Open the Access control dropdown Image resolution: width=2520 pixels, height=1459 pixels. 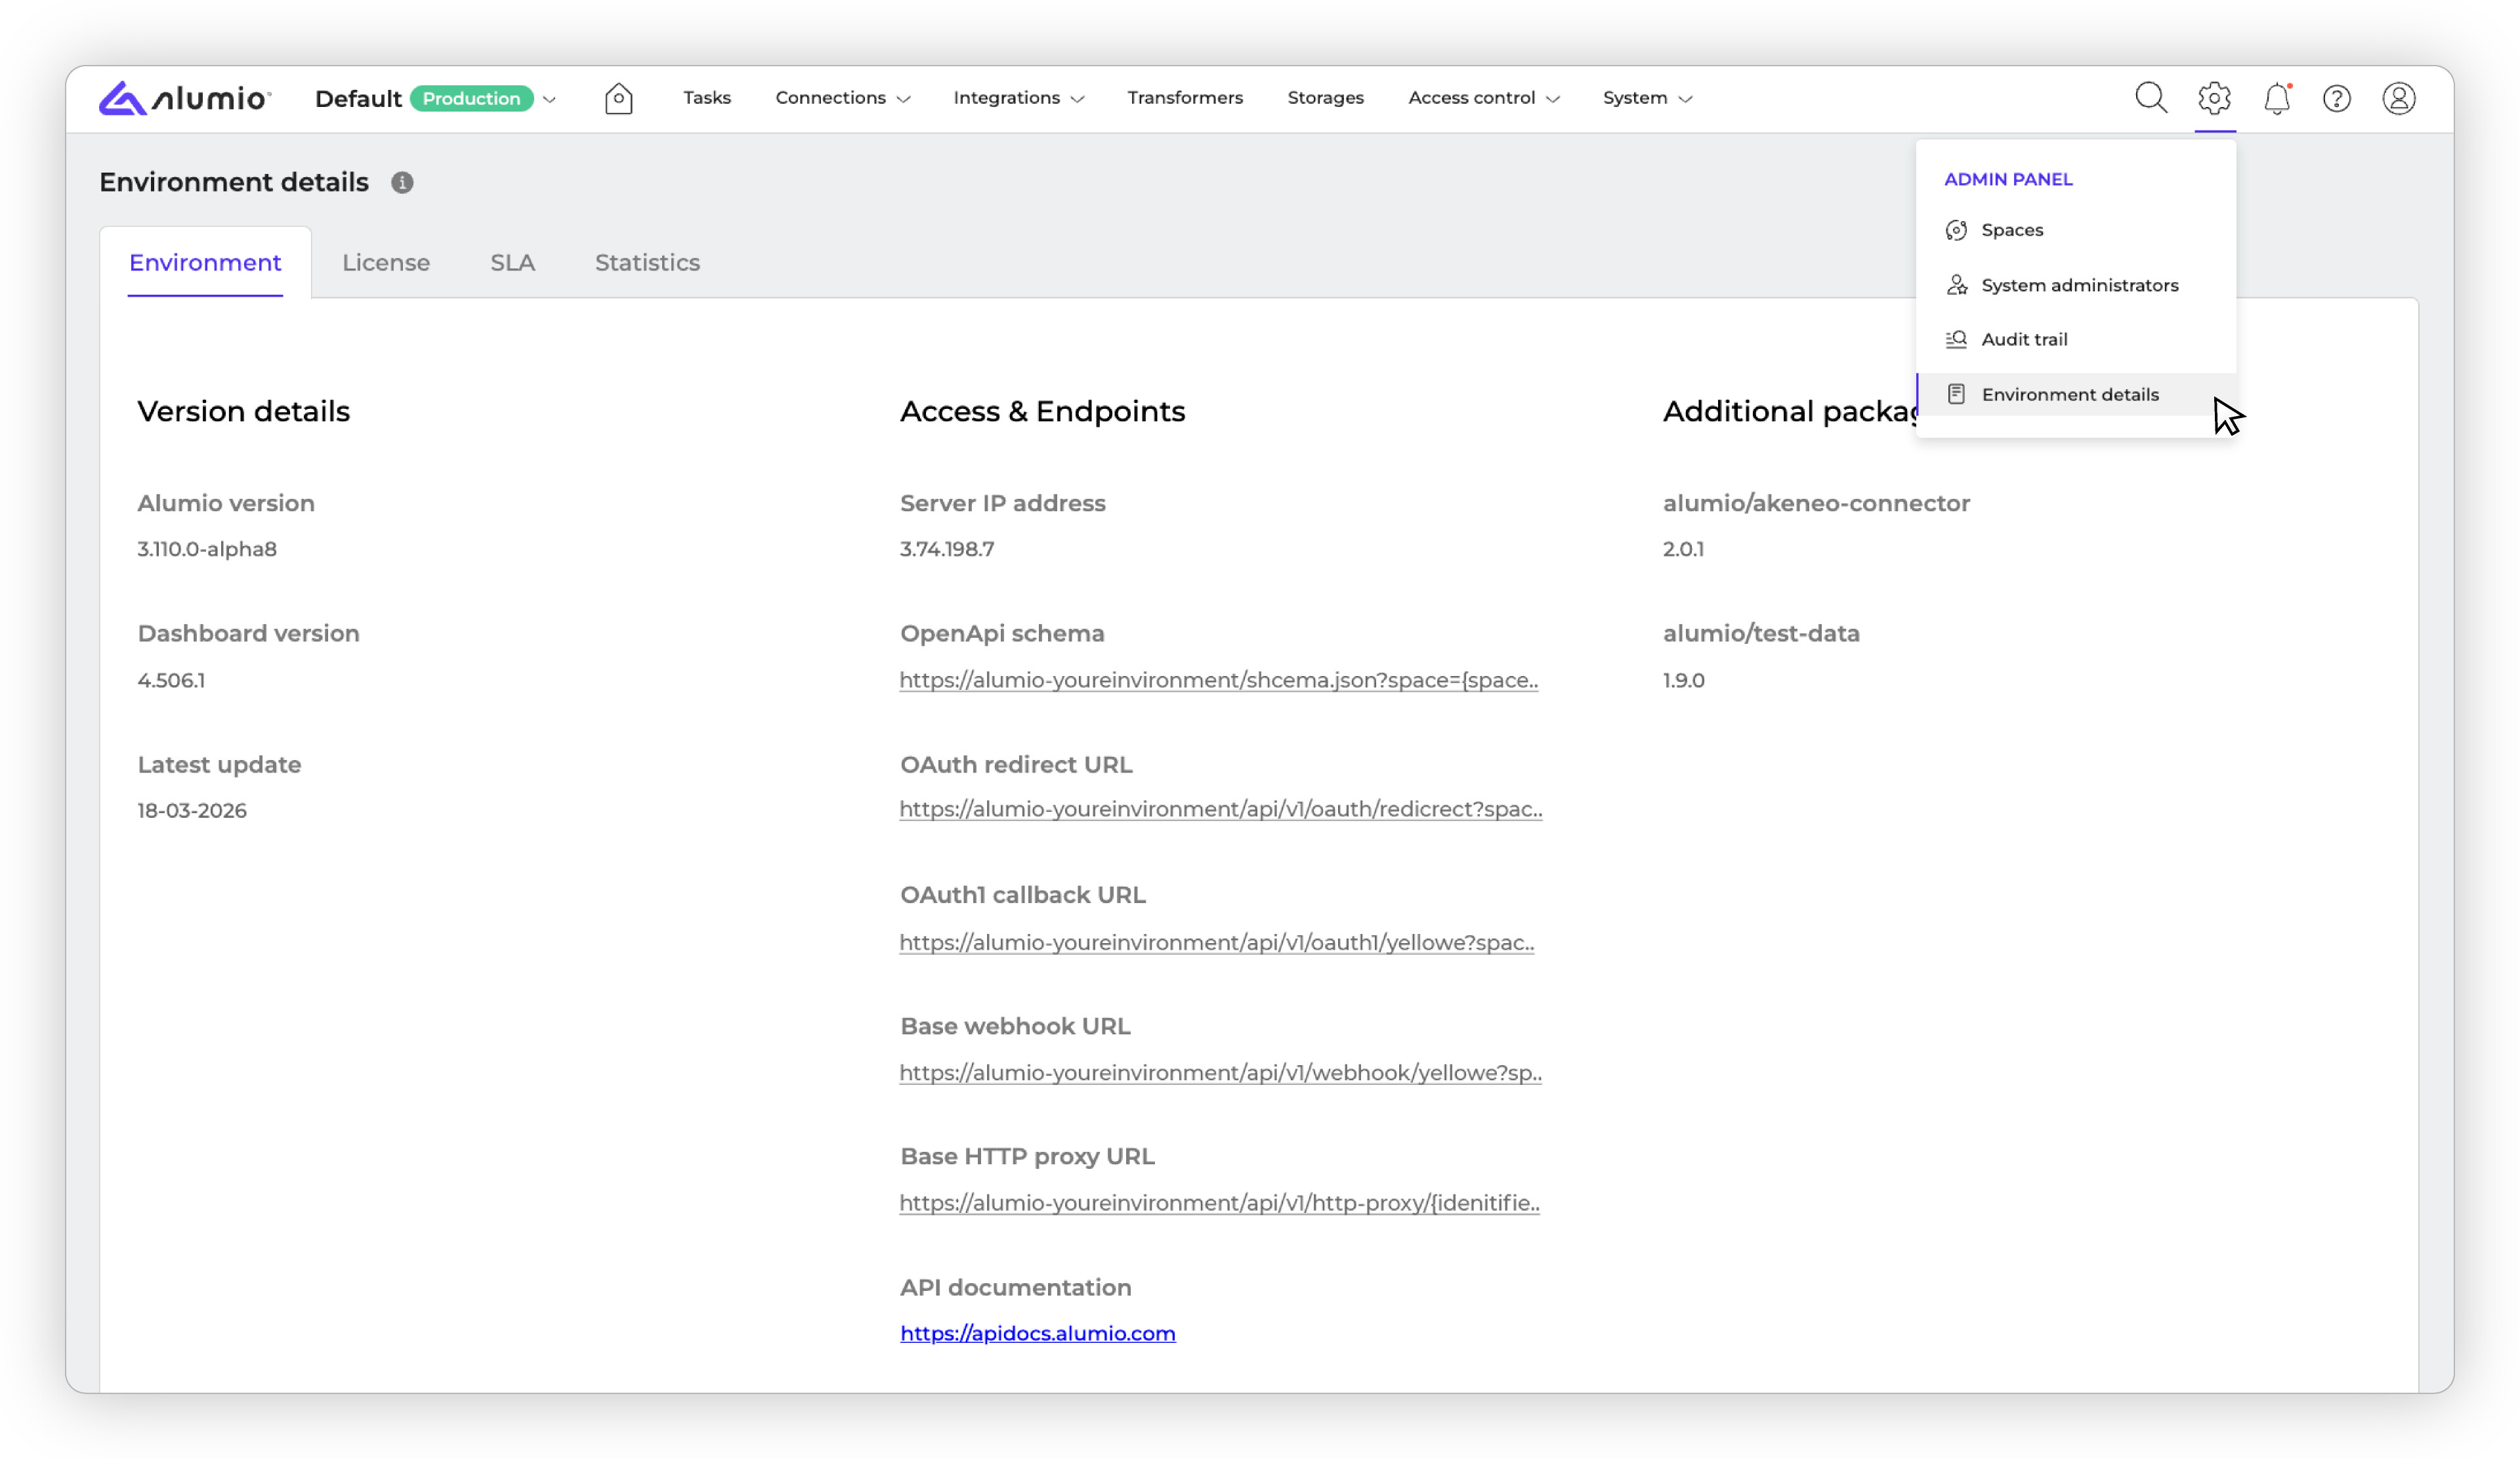pyautogui.click(x=1483, y=98)
